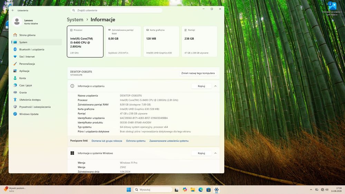Open Prywatność i zabezpieczenia shield icon
345x194 pixels.
pos(15,107)
